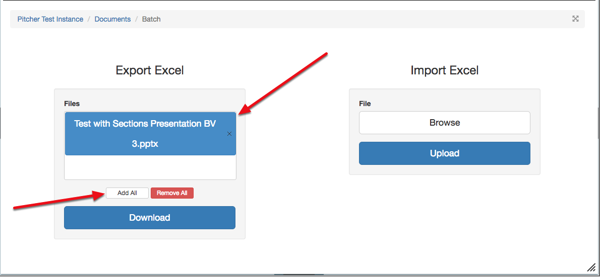
Task: Click the Batch breadcrumb item
Action: 151,19
